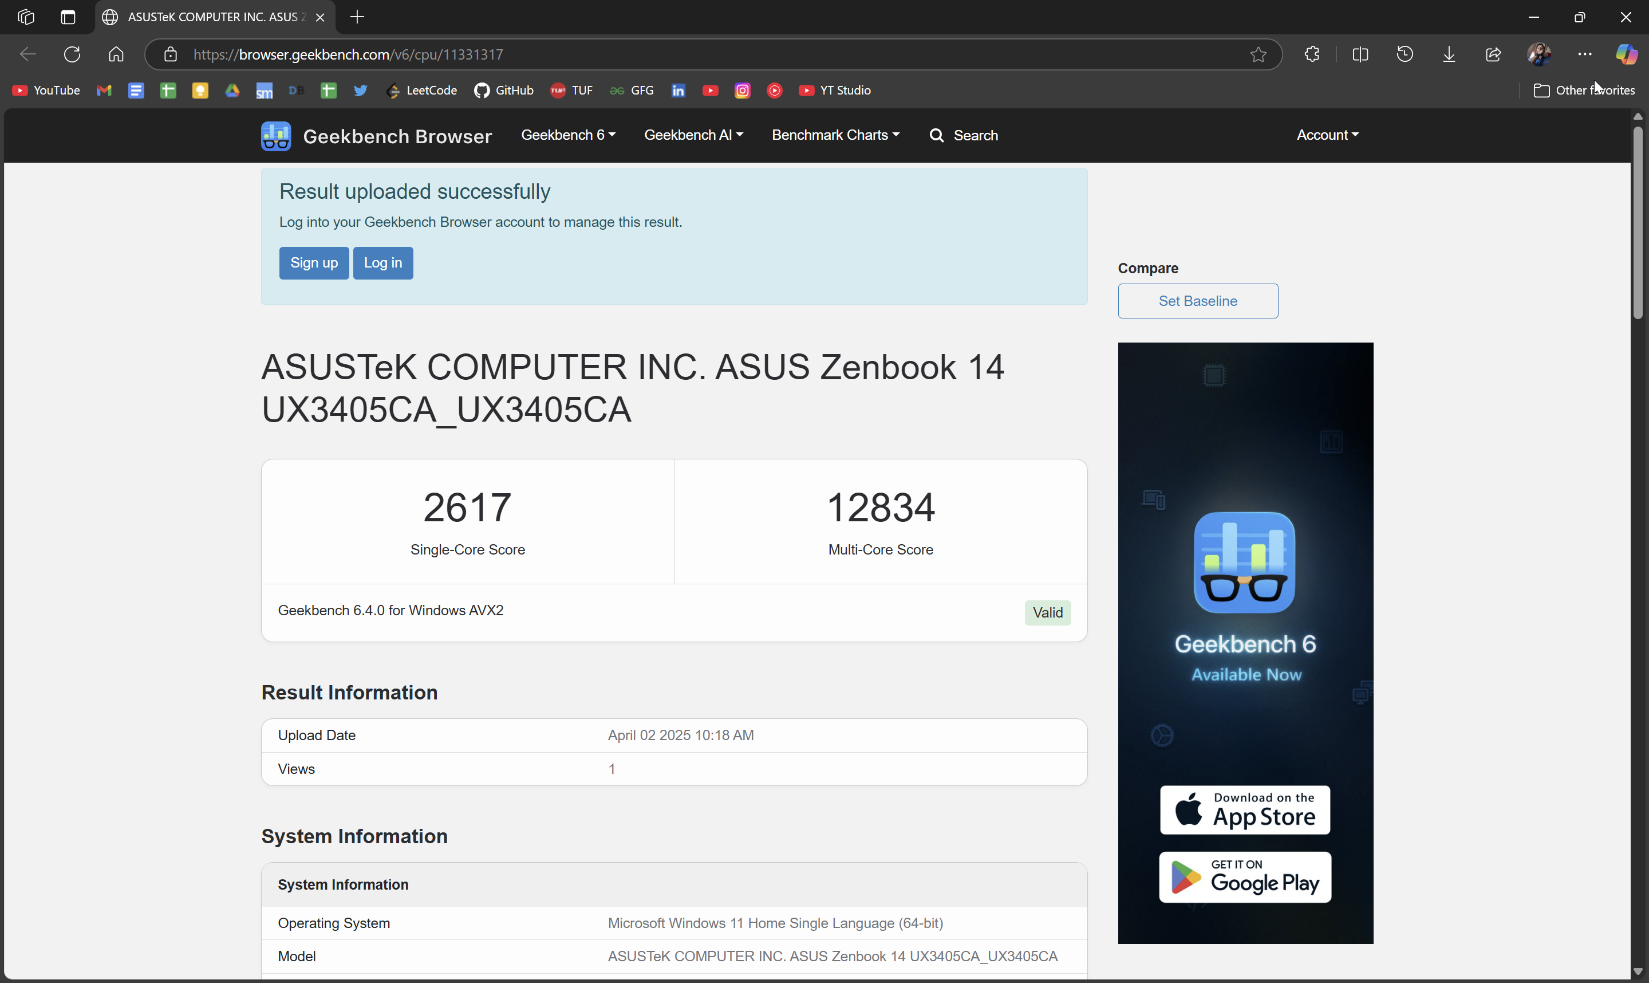
Task: Click Download on the App Store badge
Action: tap(1245, 809)
